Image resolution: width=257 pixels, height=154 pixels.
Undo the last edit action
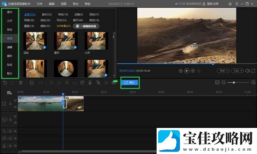pyautogui.click(x=5, y=83)
